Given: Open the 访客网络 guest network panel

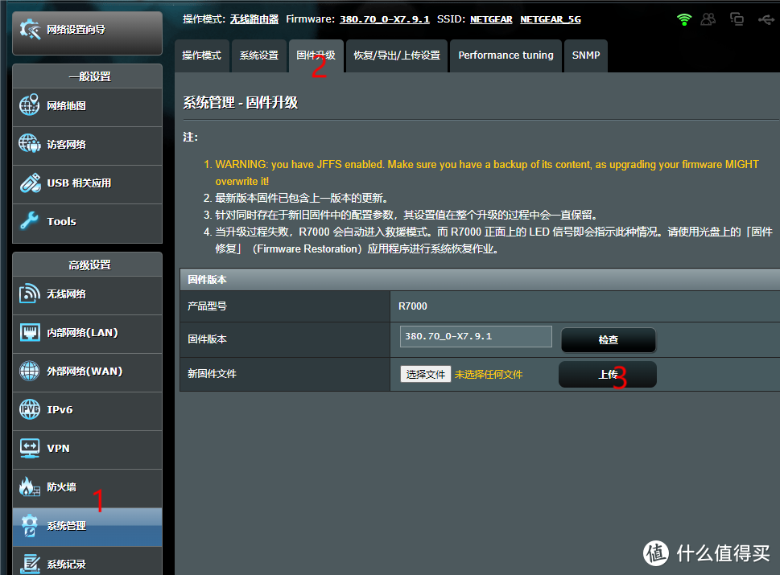Looking at the screenshot, I should (86, 146).
